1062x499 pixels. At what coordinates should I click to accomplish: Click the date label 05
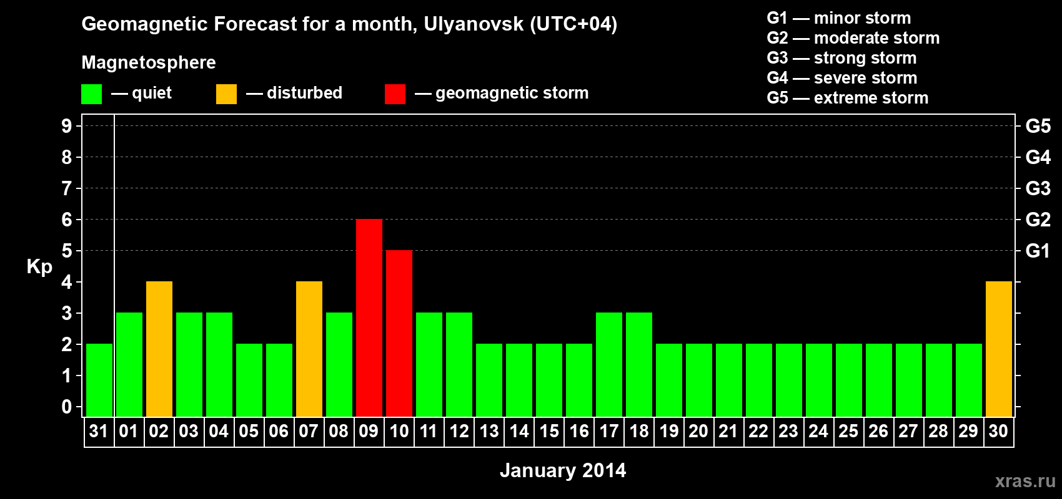[249, 431]
